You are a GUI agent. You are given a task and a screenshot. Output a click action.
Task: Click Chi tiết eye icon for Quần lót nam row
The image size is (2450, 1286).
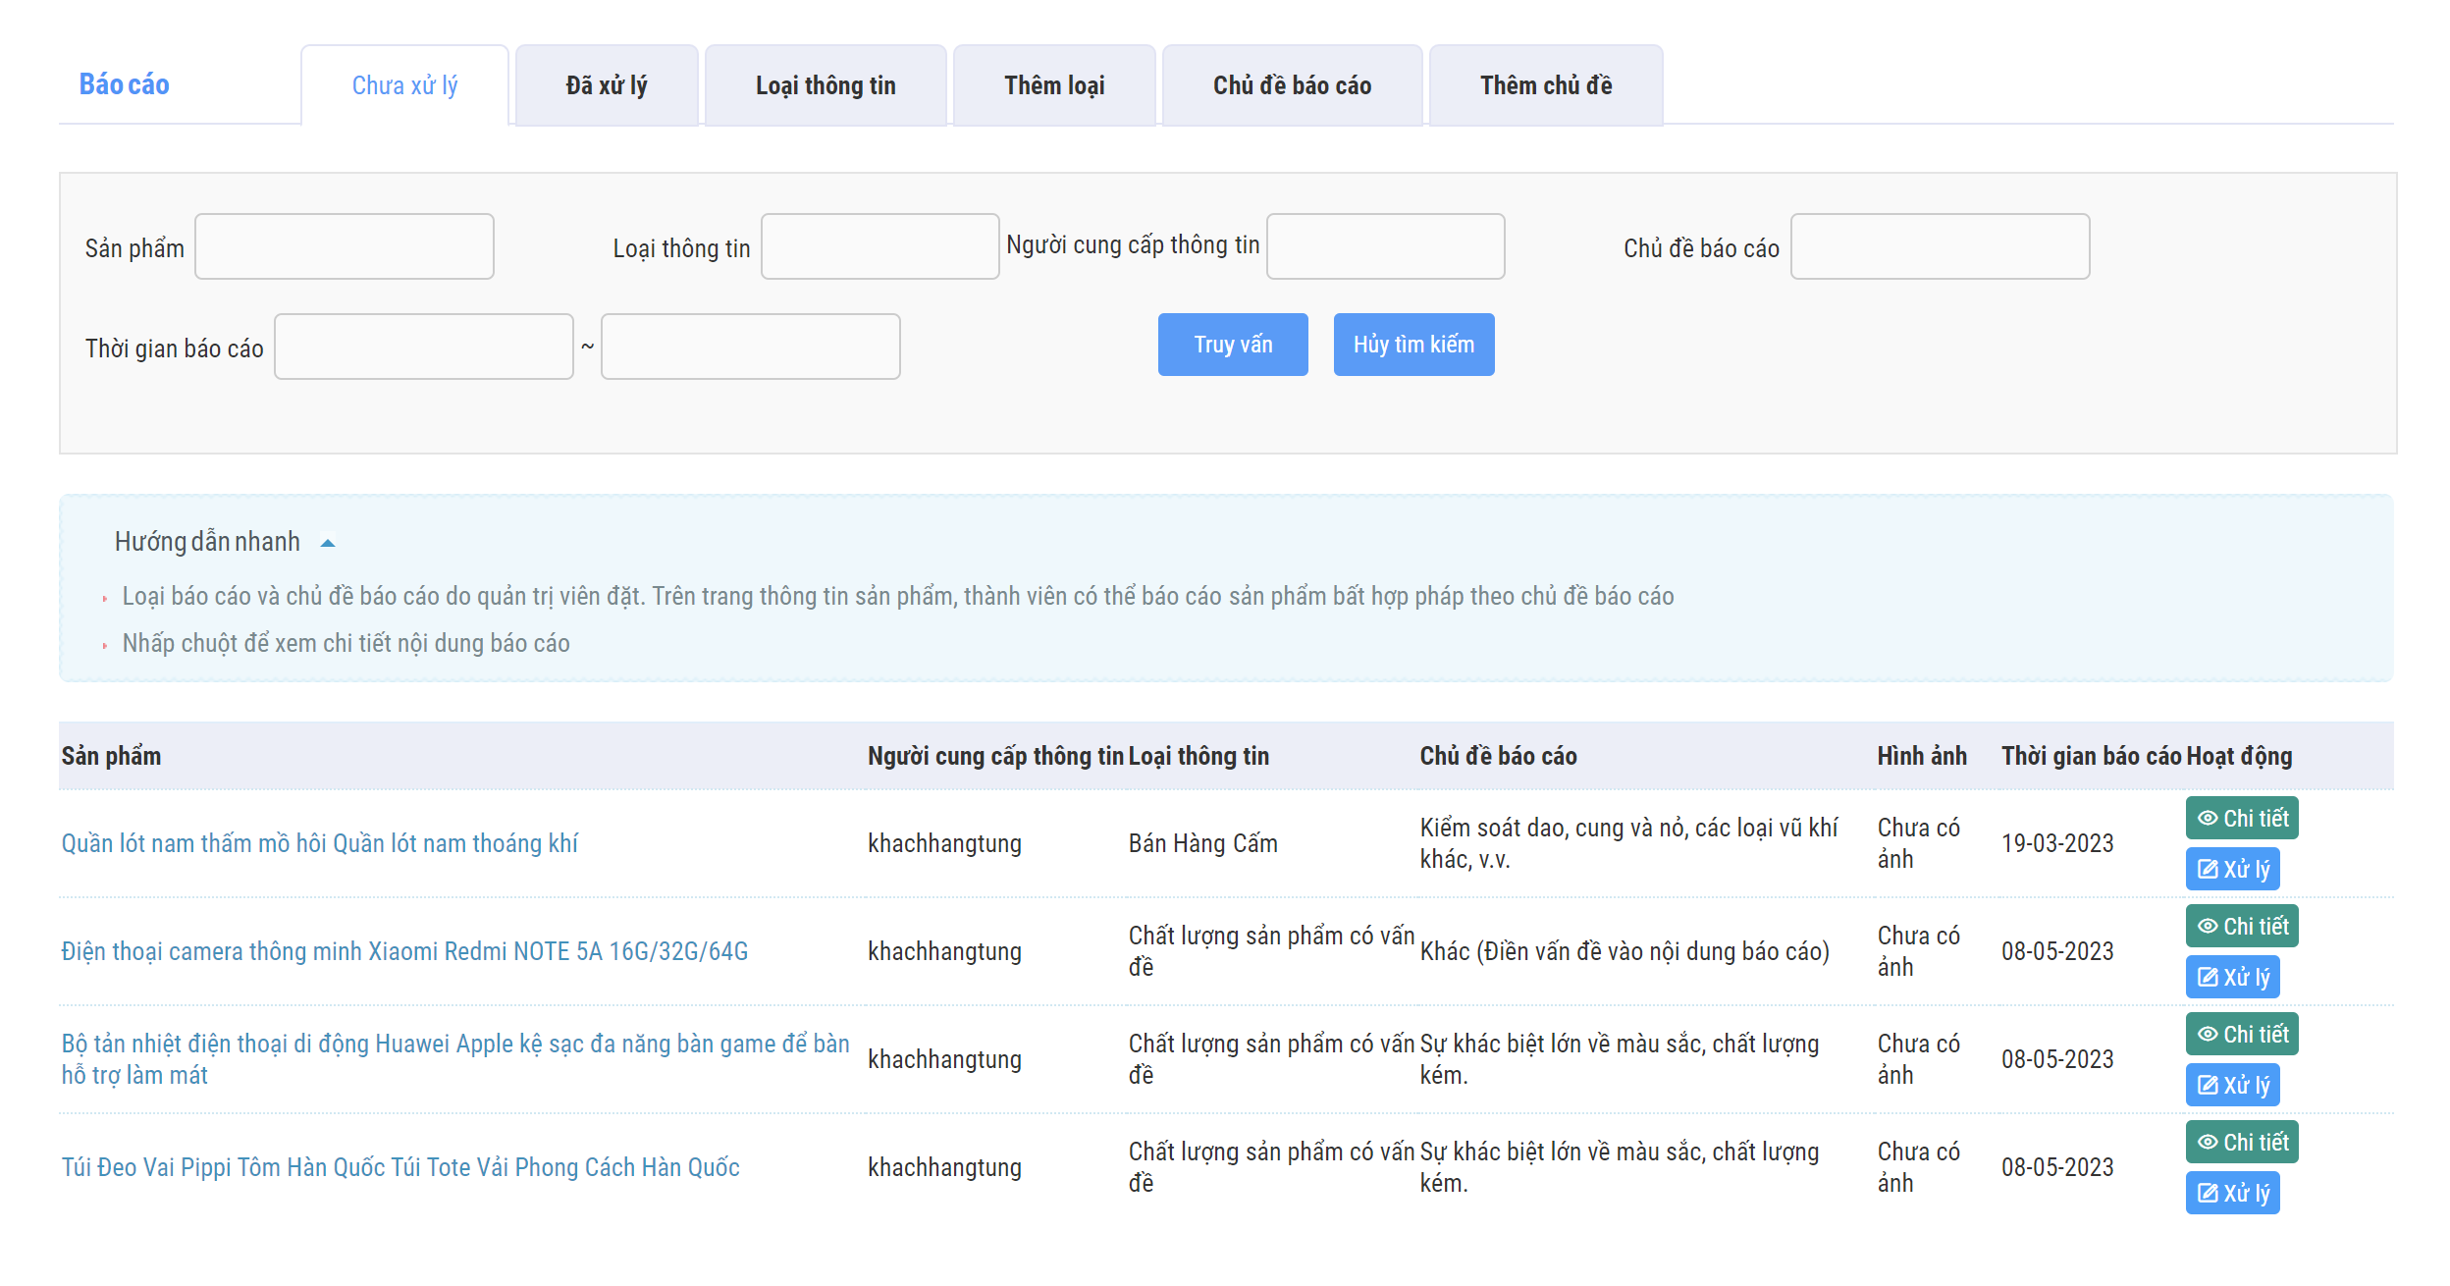[x=2208, y=818]
